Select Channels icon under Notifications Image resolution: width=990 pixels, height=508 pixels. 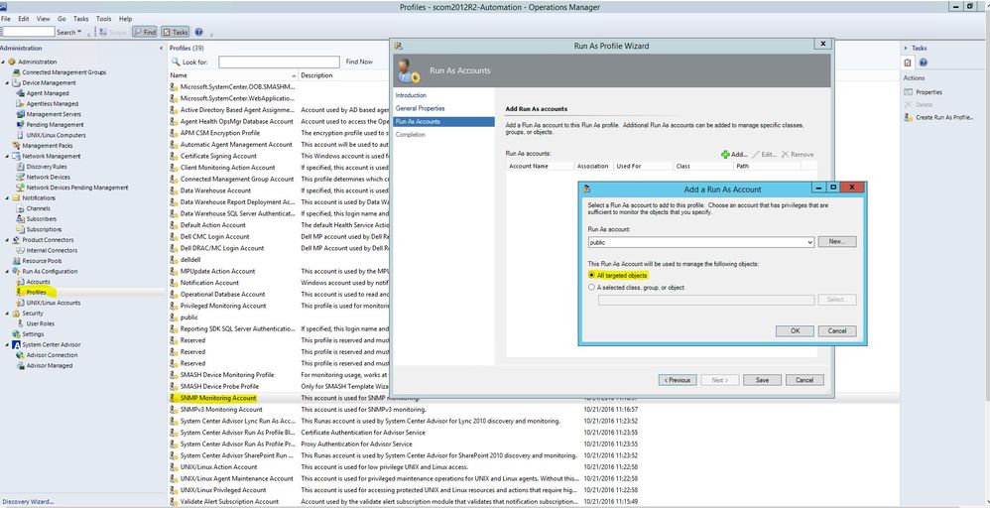[21, 208]
